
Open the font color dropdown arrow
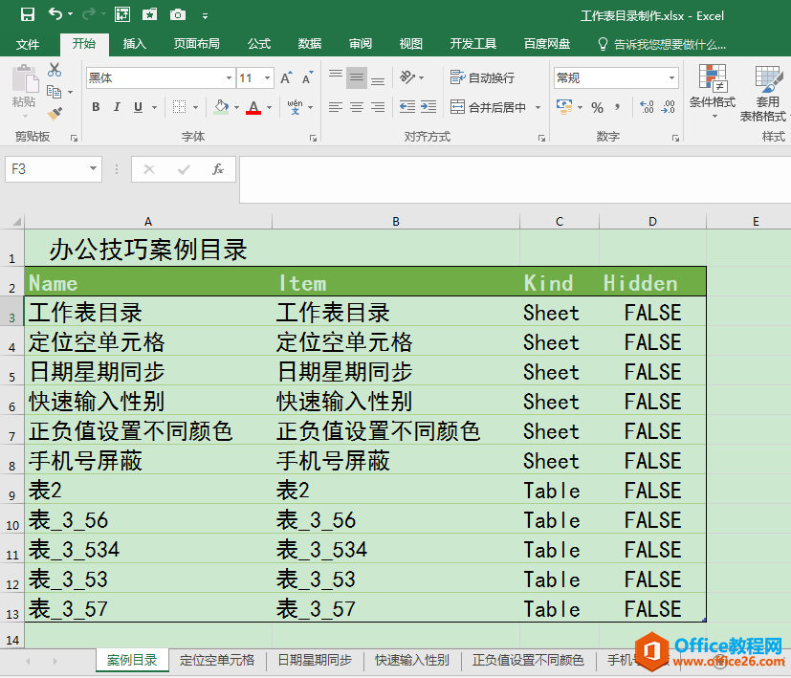(269, 107)
